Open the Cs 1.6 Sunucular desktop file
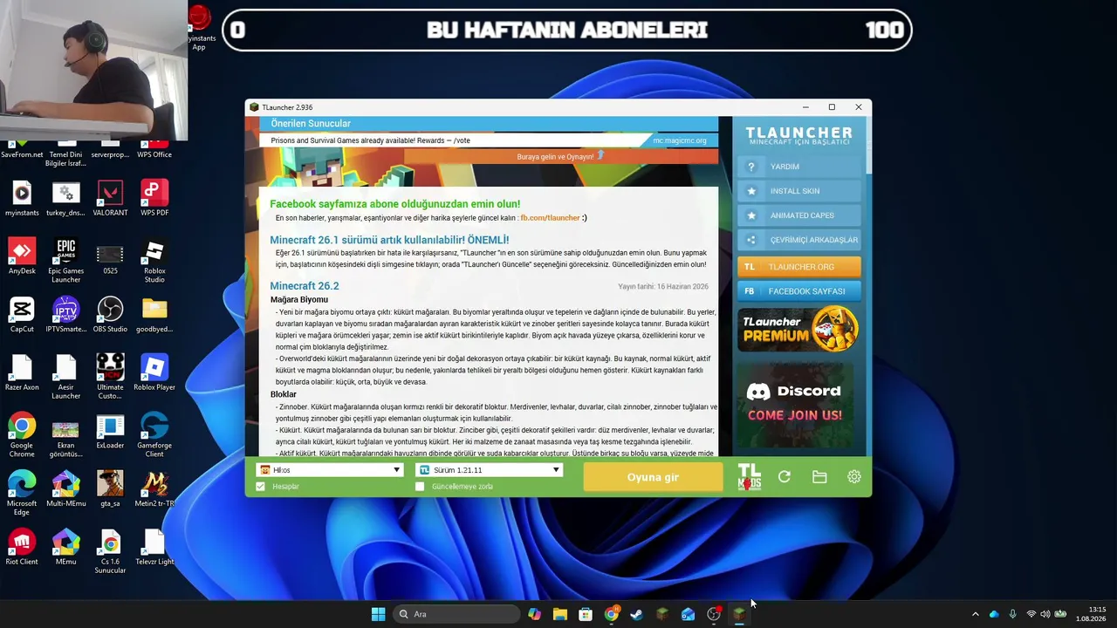 pyautogui.click(x=110, y=551)
